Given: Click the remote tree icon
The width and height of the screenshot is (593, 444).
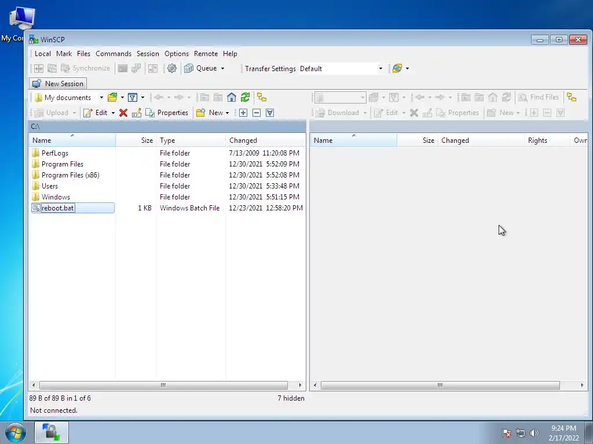Looking at the screenshot, I should point(572,97).
